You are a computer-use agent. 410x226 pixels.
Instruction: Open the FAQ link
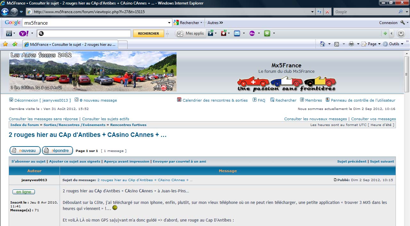[x=261, y=100]
